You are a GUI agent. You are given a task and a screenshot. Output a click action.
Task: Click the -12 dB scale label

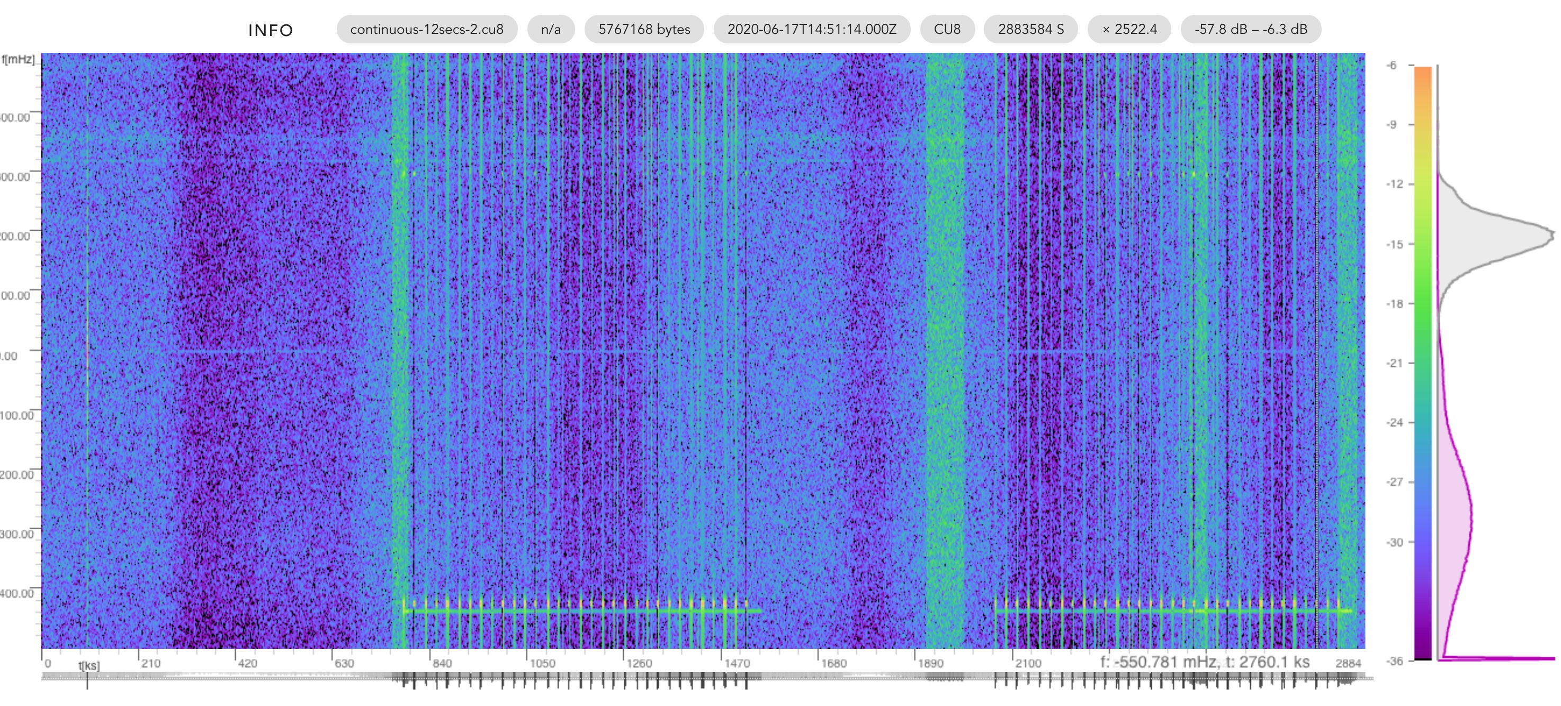pyautogui.click(x=1394, y=184)
